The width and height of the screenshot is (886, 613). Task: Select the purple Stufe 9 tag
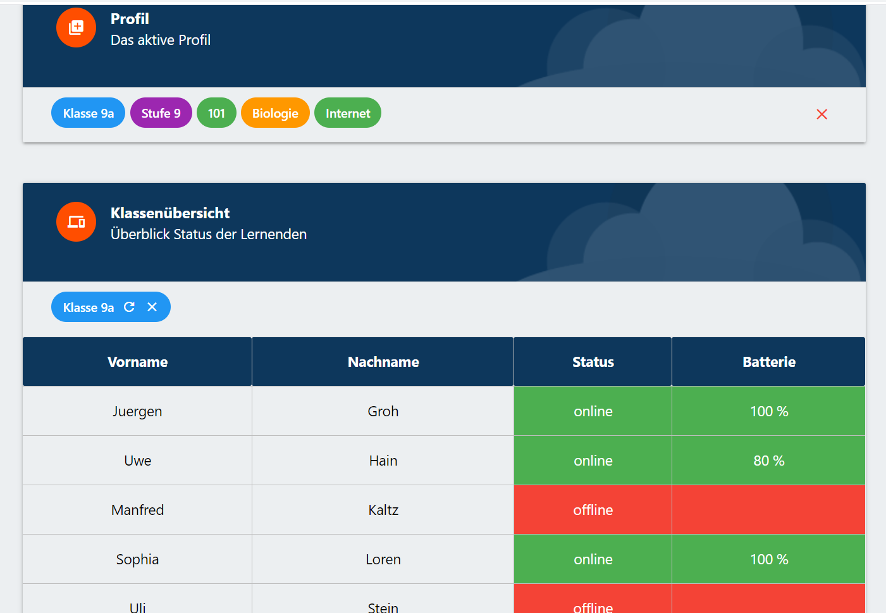161,113
